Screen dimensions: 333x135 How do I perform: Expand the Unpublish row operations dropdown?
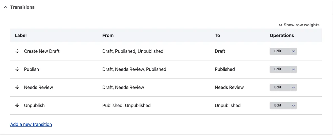(x=293, y=105)
